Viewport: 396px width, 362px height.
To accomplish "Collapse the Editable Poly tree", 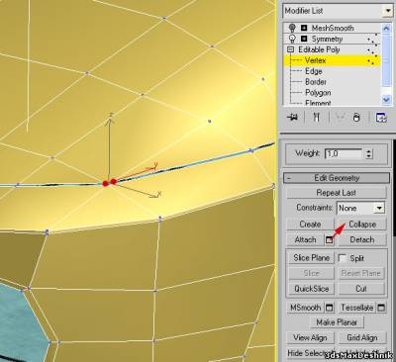I will click(290, 49).
